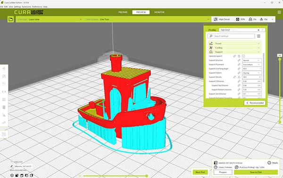Click the Support Join Distance field
283x178 pixels.
click(251, 93)
